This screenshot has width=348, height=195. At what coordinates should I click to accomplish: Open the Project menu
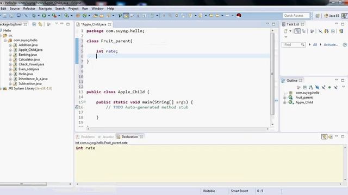click(x=73, y=9)
